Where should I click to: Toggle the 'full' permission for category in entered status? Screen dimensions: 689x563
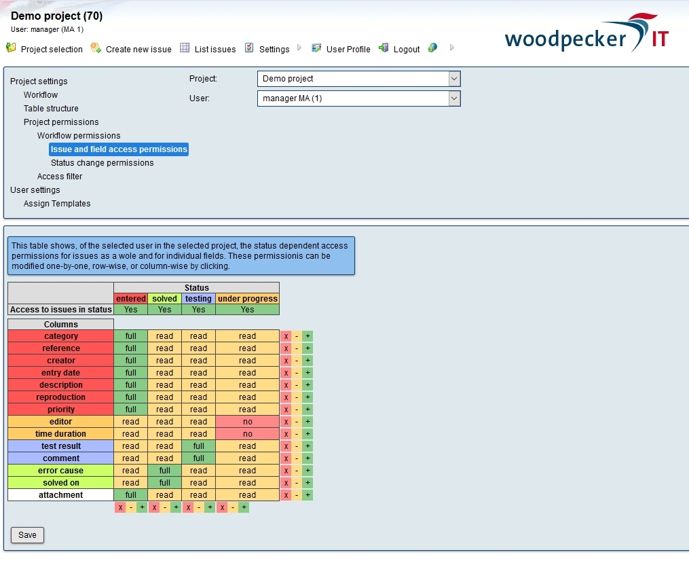[130, 335]
